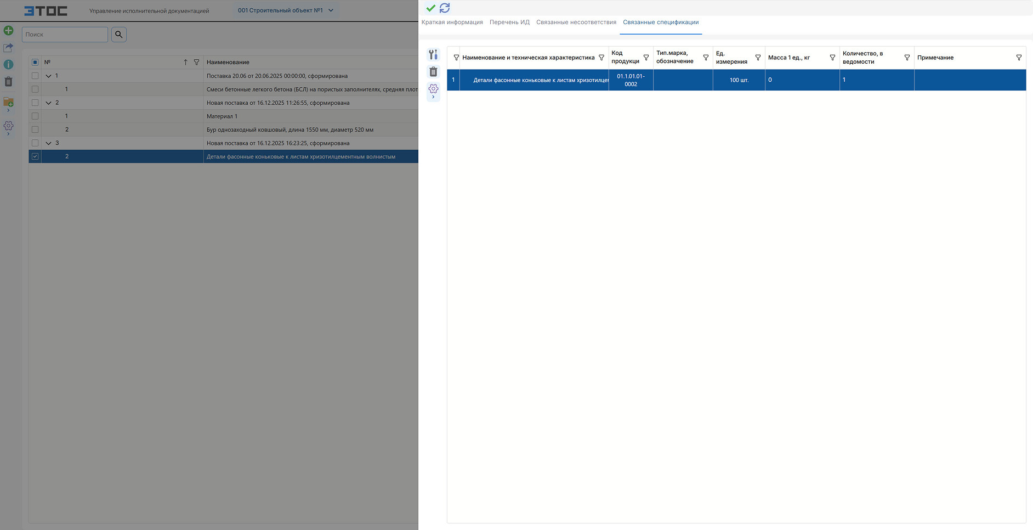This screenshot has height=530, width=1033.
Task: Open Связанные несоответствия tab
Action: (x=576, y=22)
